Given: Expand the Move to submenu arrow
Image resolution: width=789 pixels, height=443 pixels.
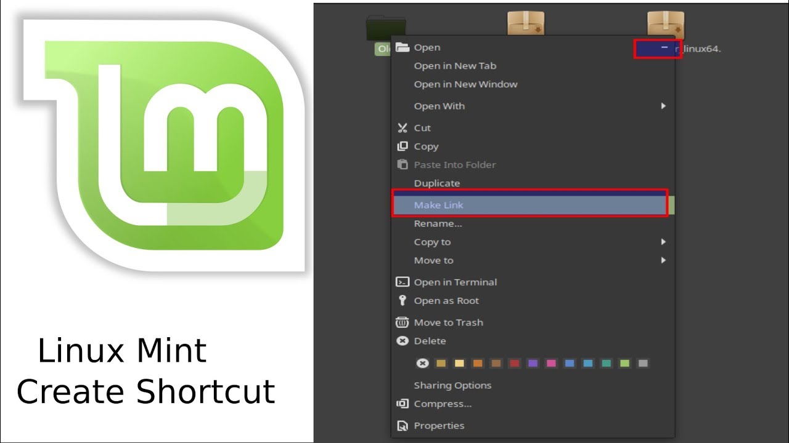Looking at the screenshot, I should coord(663,261).
